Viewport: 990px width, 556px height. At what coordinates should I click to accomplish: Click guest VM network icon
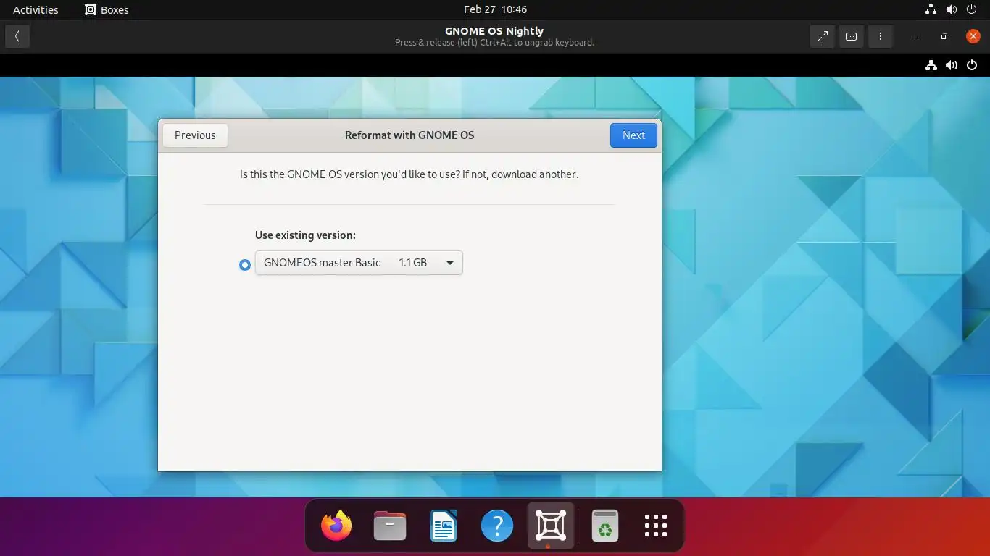[931, 65]
